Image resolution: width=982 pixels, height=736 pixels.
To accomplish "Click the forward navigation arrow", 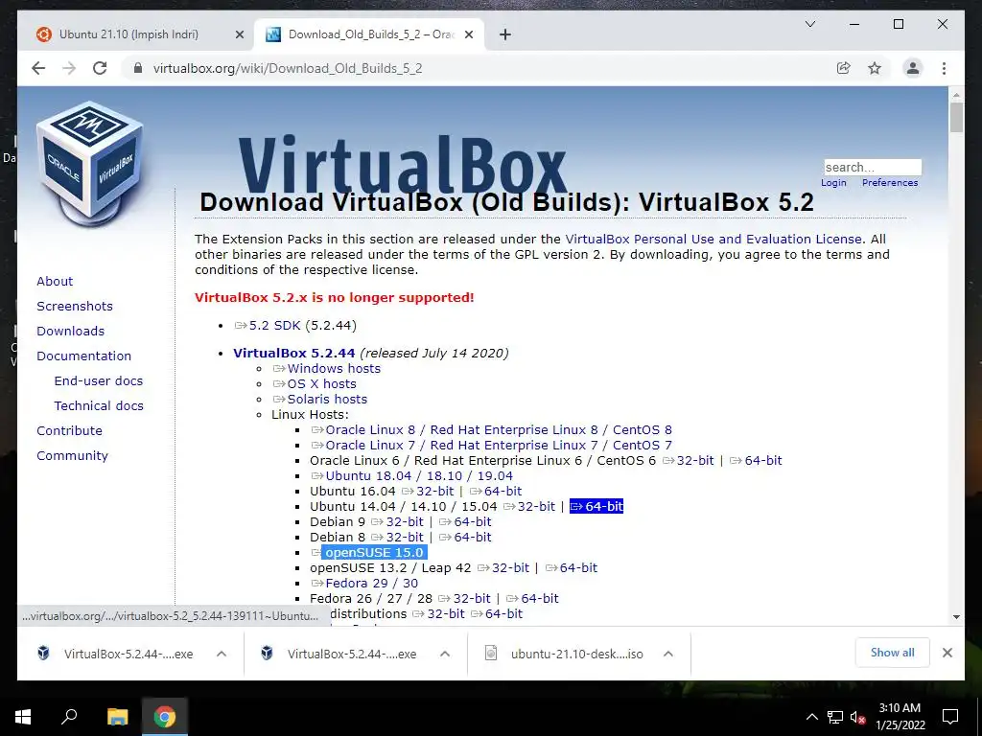I will click(x=69, y=68).
